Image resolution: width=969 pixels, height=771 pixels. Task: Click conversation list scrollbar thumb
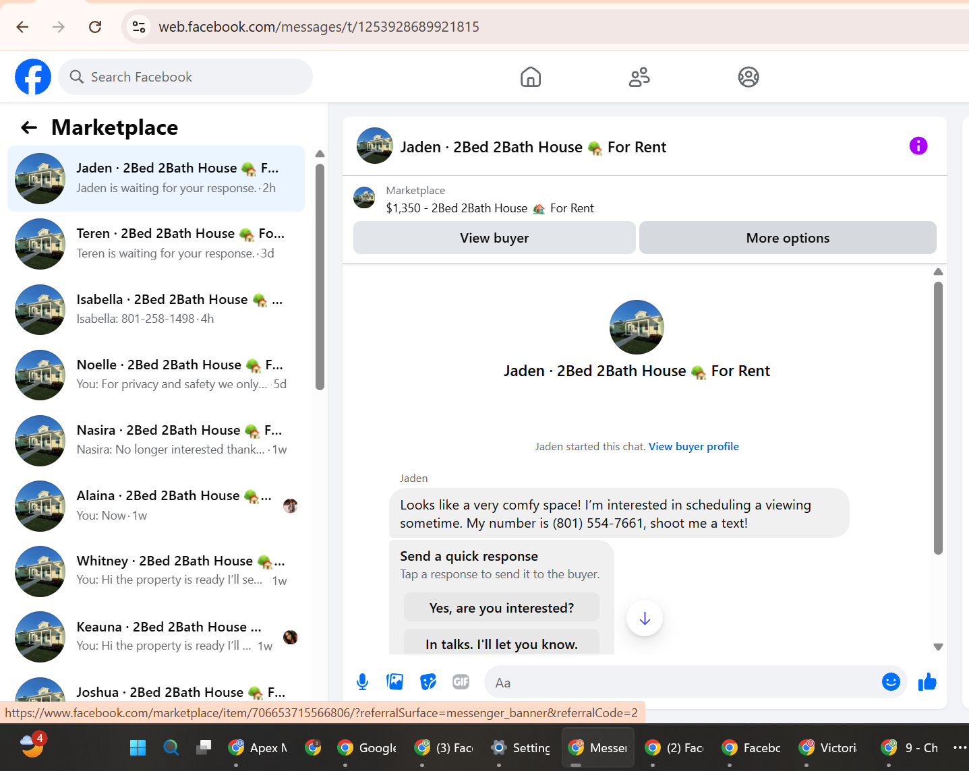320,276
